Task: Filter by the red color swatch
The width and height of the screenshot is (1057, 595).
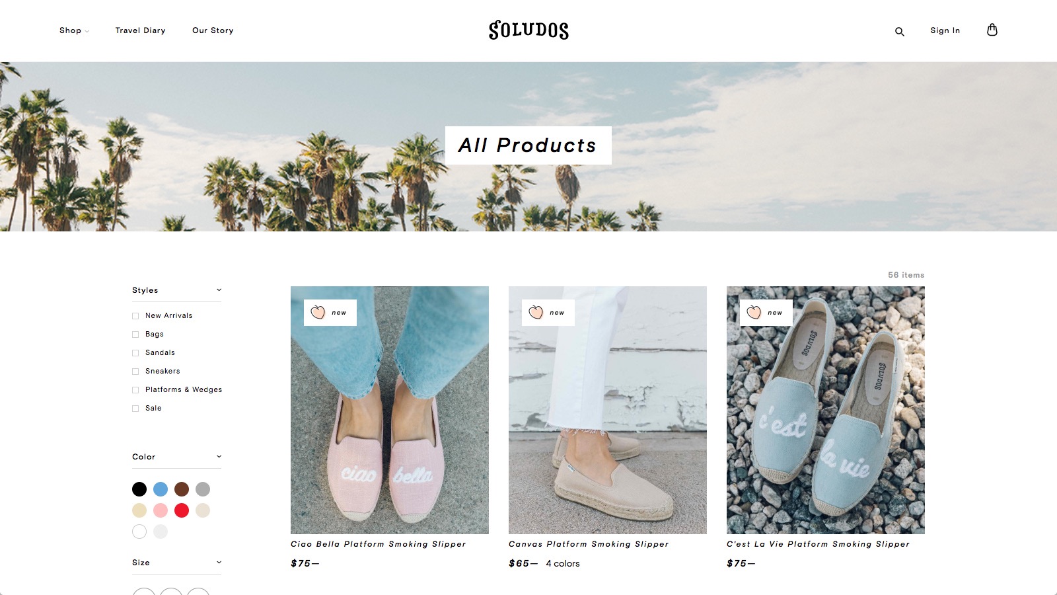Action: click(x=182, y=510)
